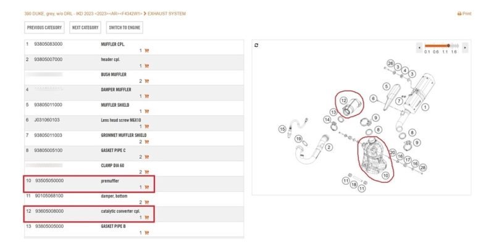Click the Print icon link
The image size is (494, 250).
point(464,14)
